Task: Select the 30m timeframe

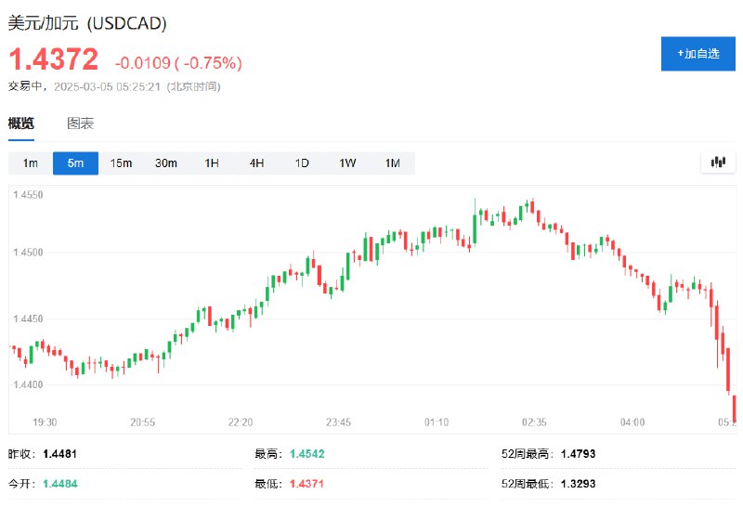Action: point(166,163)
